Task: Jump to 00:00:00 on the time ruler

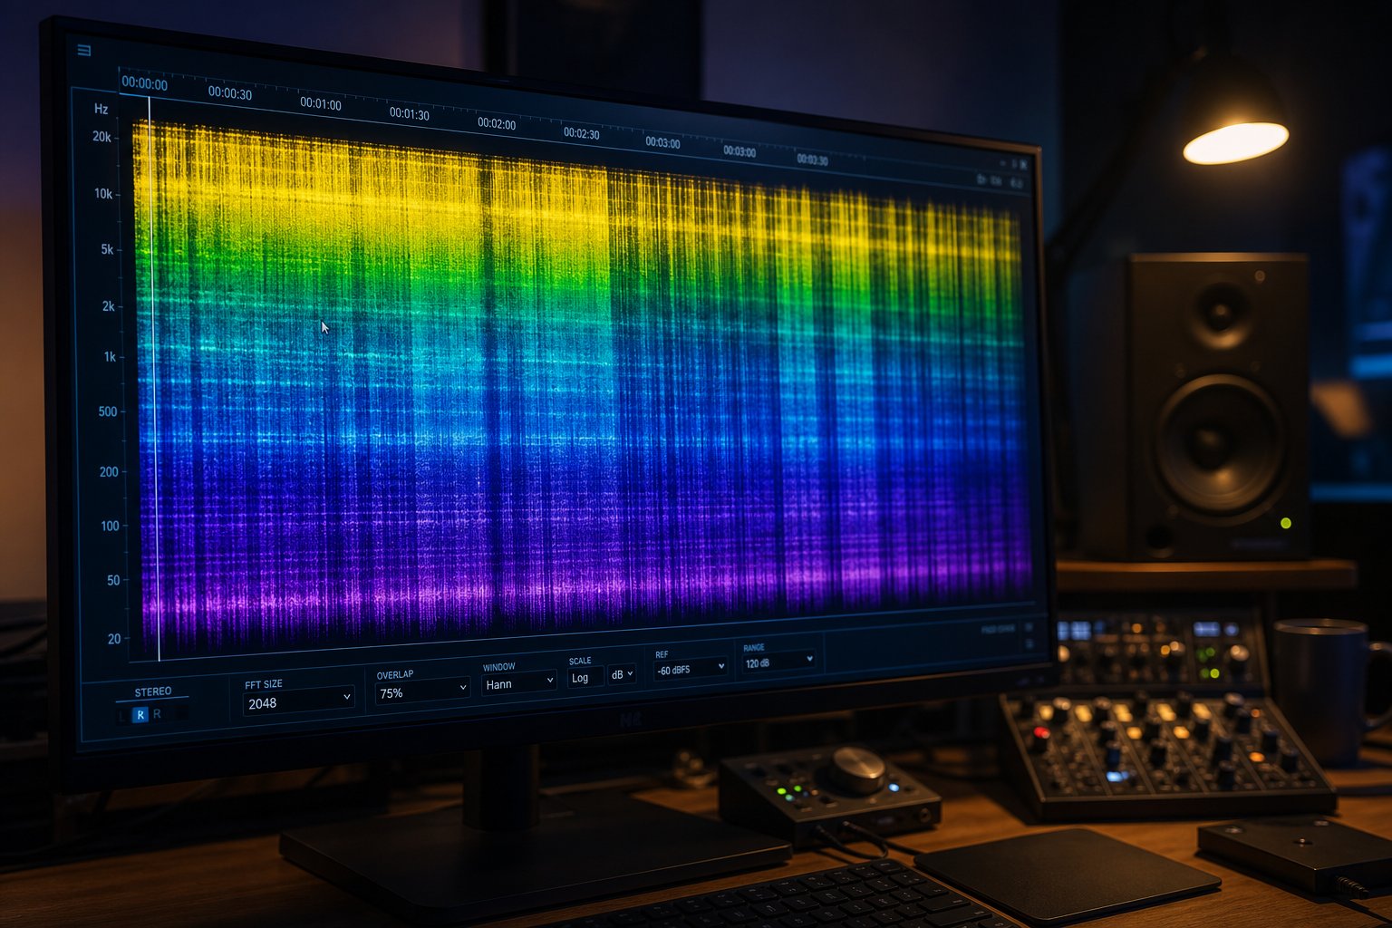Action: point(144,83)
